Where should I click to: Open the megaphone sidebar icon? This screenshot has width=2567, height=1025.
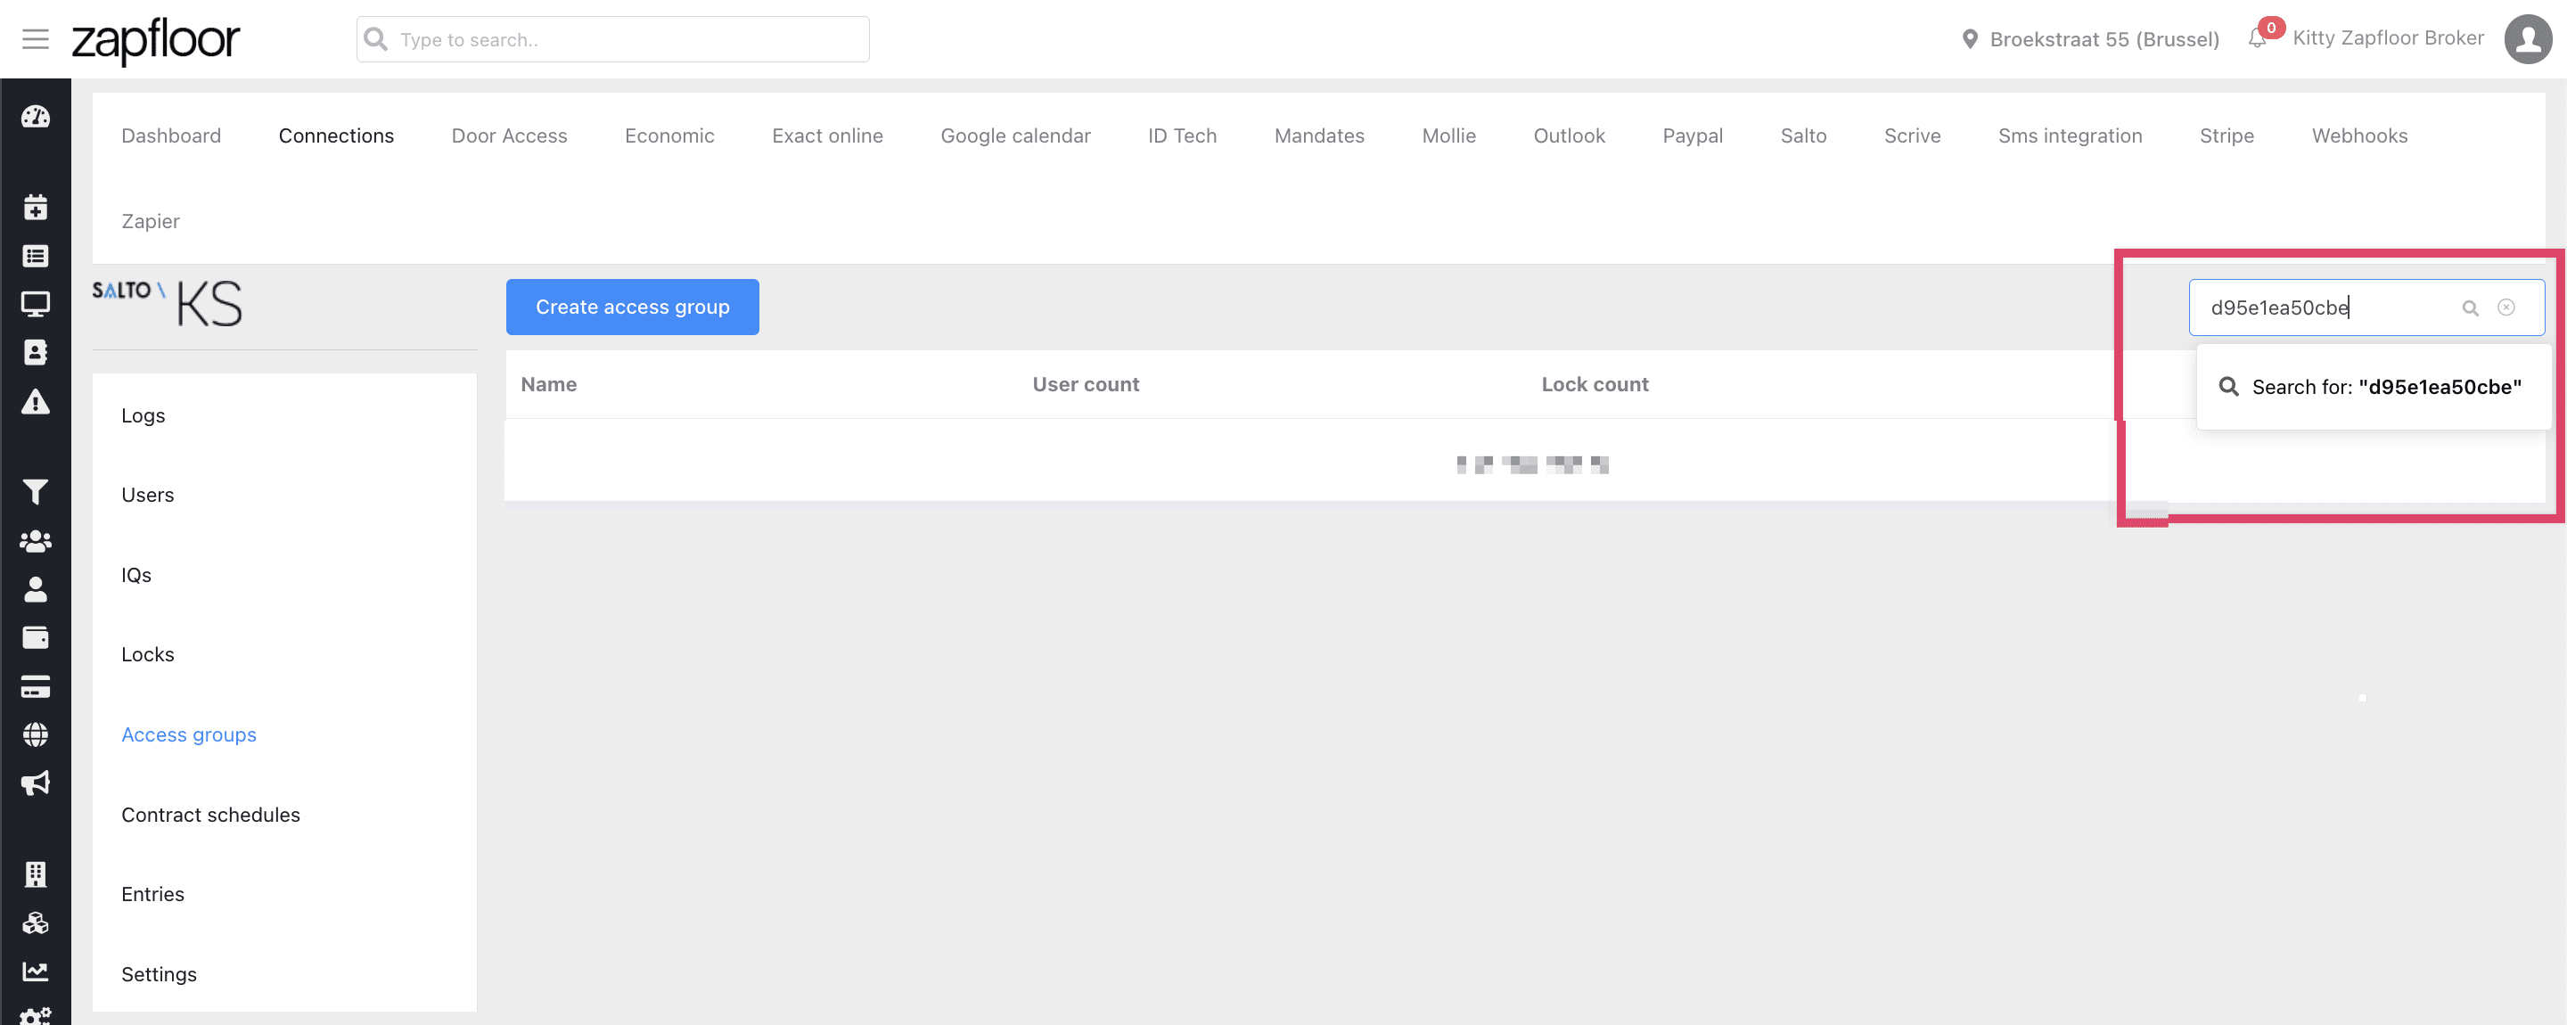point(35,783)
